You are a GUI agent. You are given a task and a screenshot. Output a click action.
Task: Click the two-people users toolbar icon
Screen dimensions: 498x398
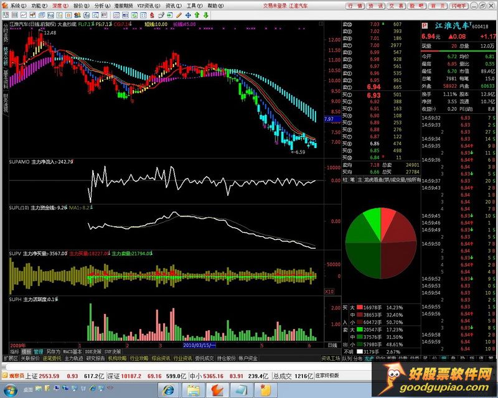(77, 15)
